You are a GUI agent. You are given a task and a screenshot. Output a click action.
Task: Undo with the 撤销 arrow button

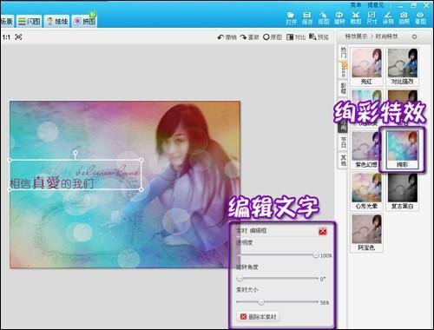227,37
